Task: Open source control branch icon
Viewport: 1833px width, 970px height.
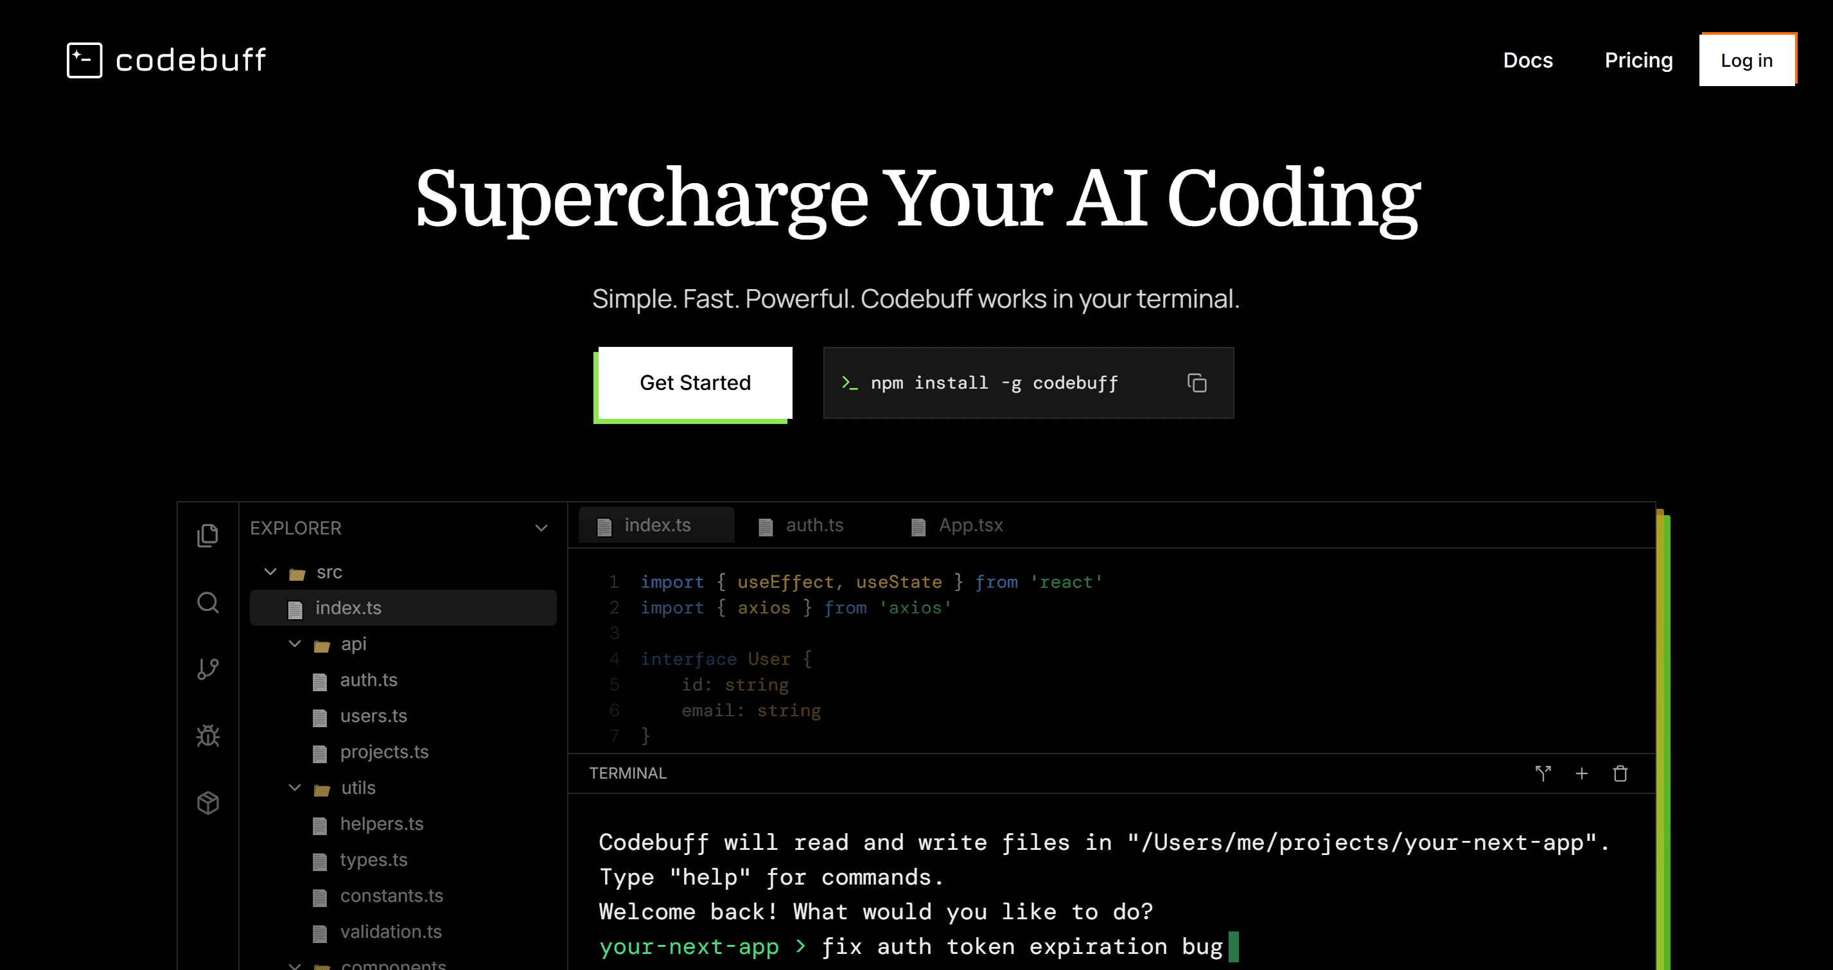Action: [x=208, y=669]
